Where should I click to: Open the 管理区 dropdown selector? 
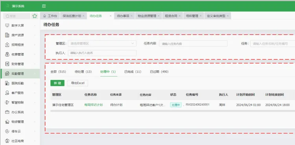(102, 44)
